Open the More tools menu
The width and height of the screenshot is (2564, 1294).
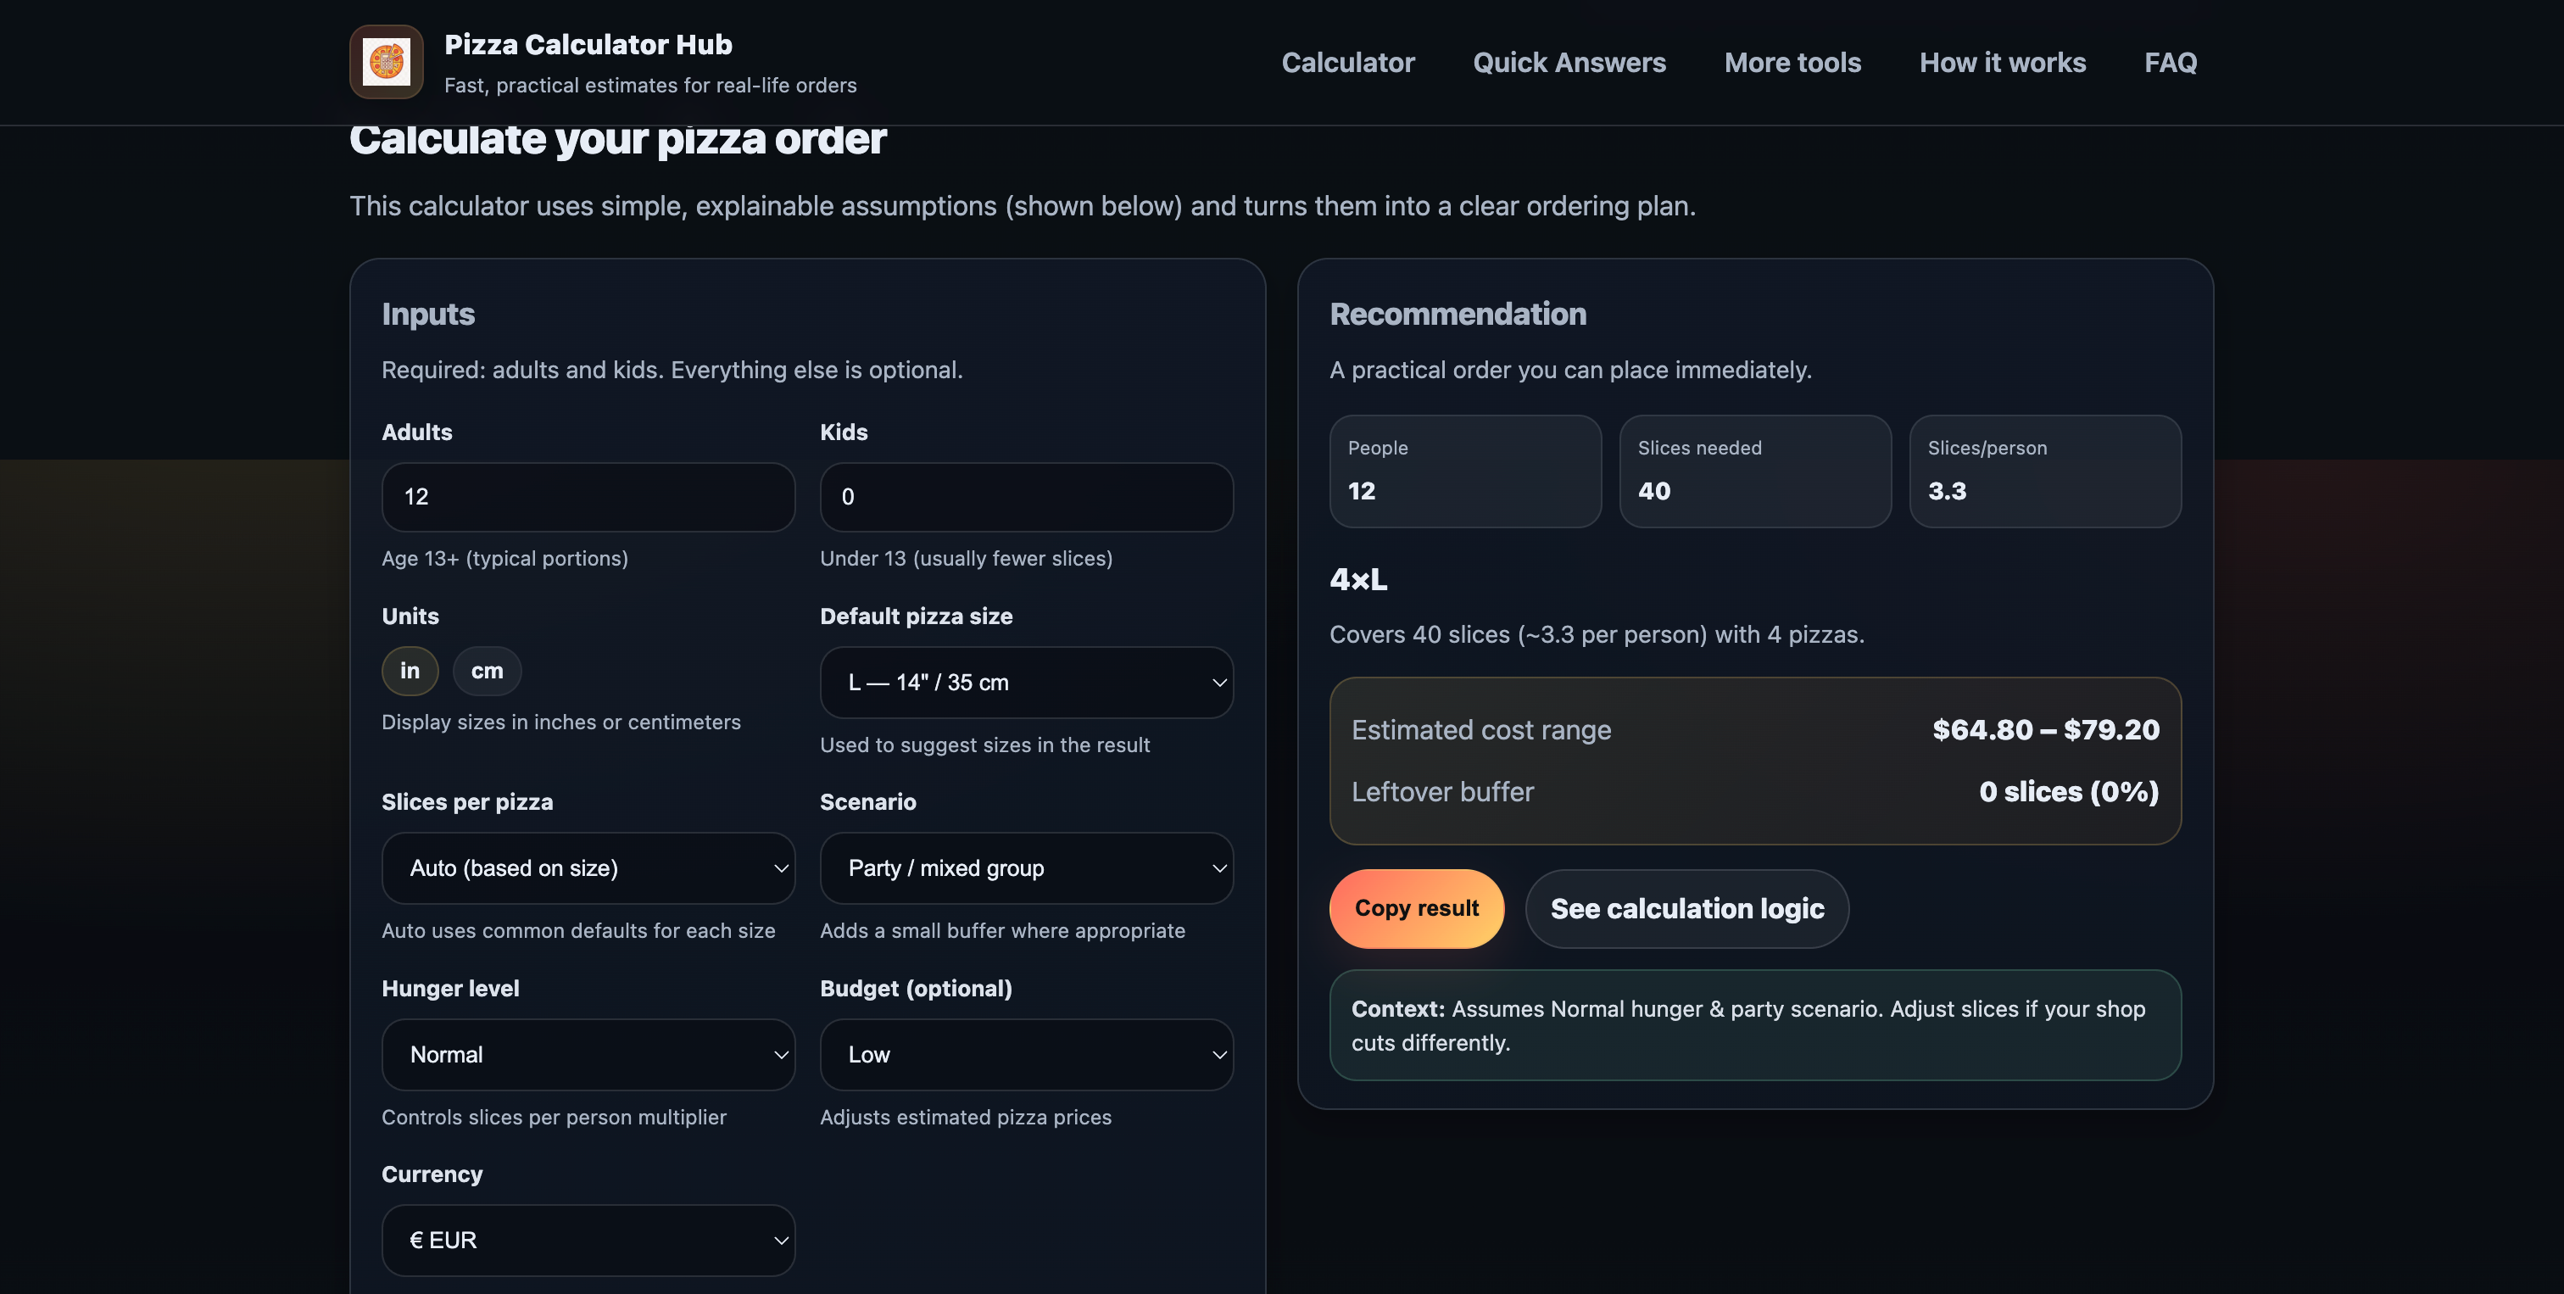pyautogui.click(x=1792, y=62)
